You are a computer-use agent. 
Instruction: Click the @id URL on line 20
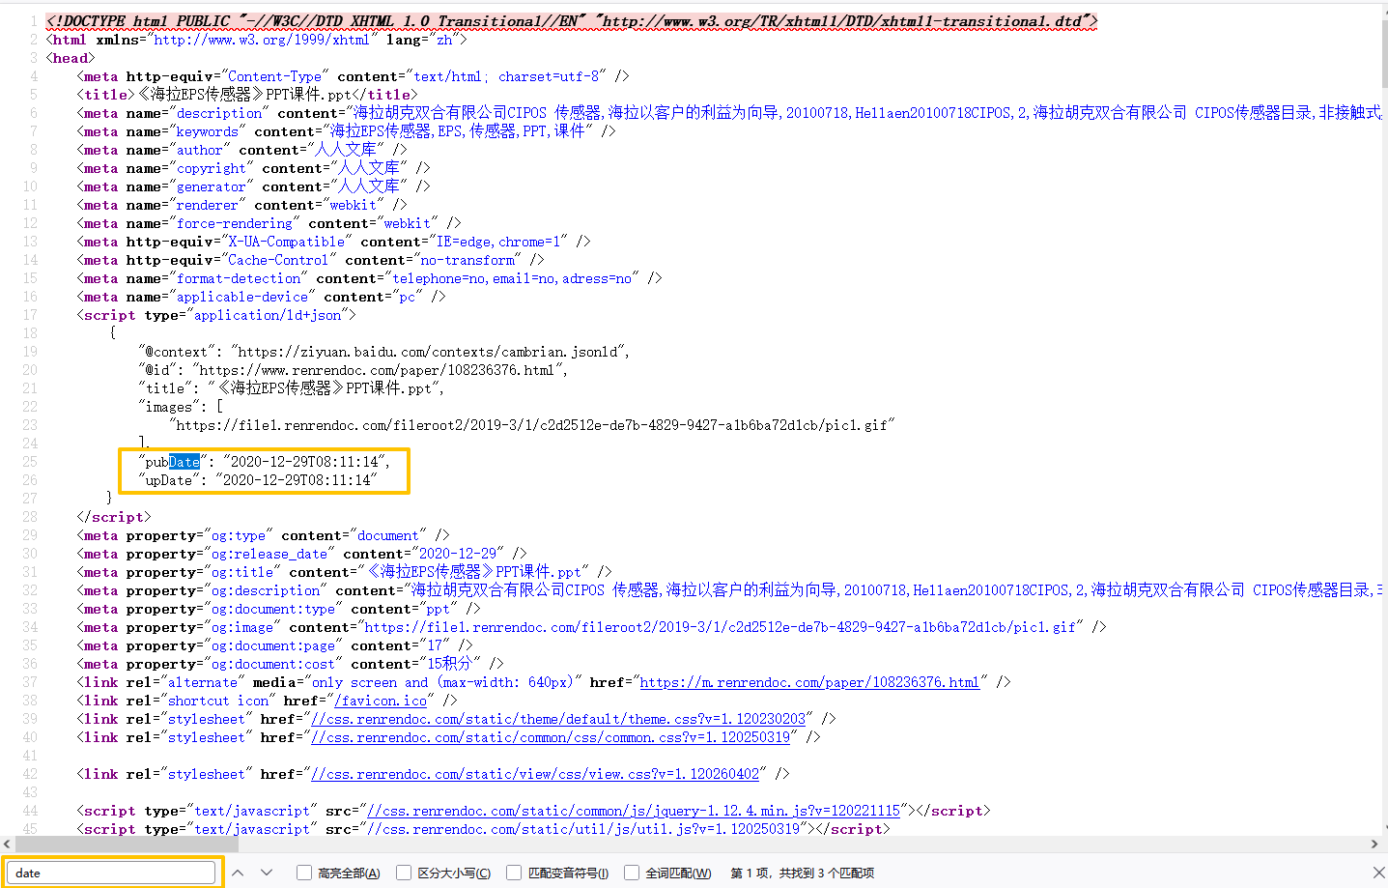(380, 370)
